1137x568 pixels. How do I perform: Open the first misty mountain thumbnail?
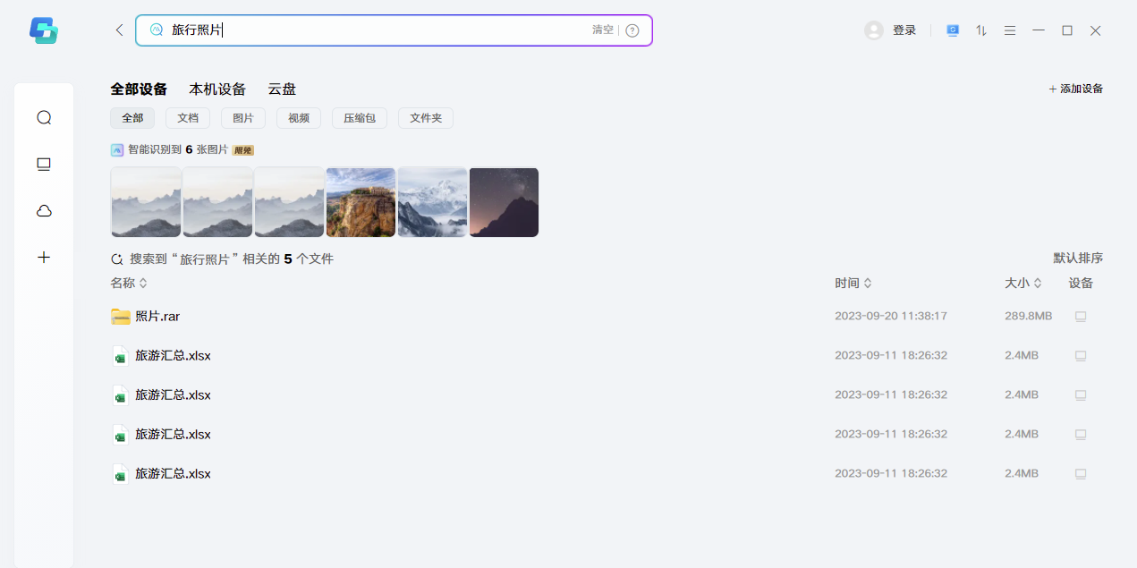(146, 202)
